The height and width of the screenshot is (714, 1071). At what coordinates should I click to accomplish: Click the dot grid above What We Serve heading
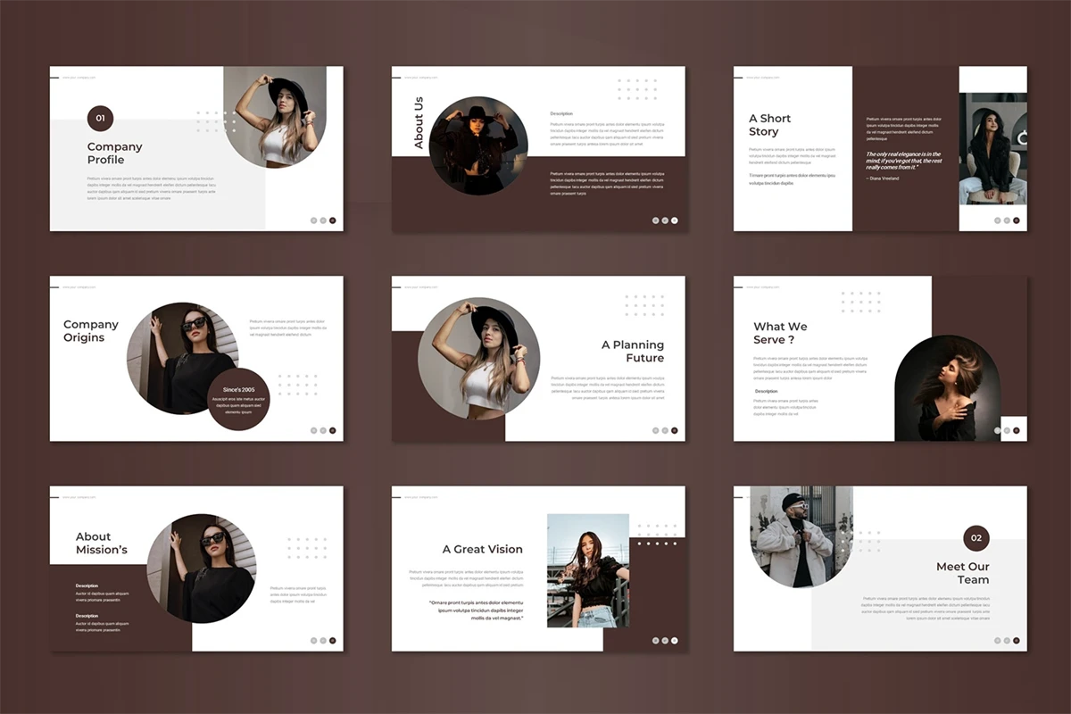[860, 302]
